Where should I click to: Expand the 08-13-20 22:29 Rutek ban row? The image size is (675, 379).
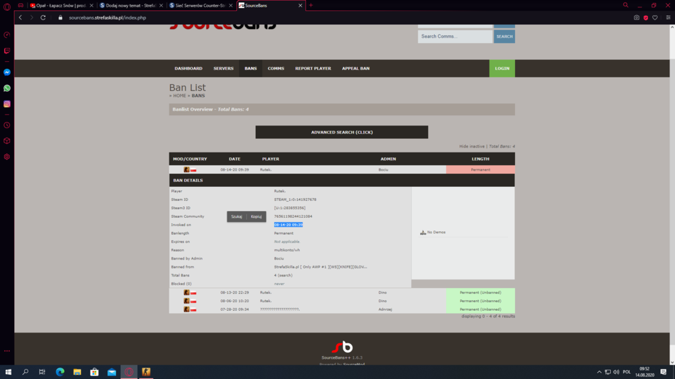click(x=342, y=293)
